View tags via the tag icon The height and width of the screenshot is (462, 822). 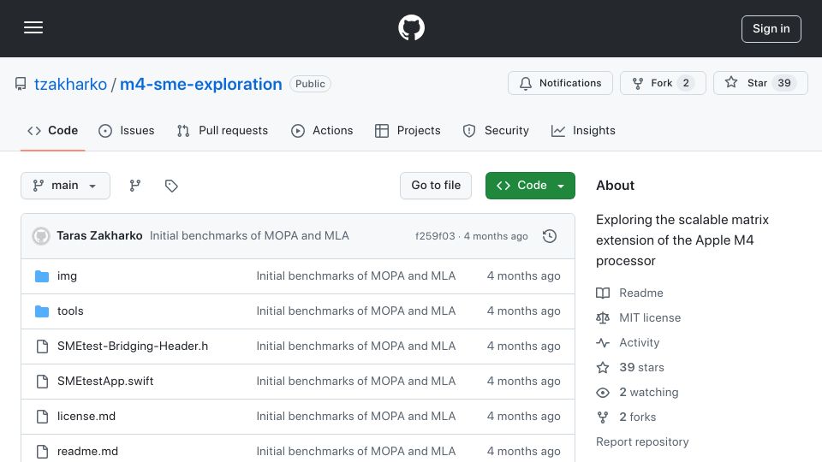coord(171,186)
